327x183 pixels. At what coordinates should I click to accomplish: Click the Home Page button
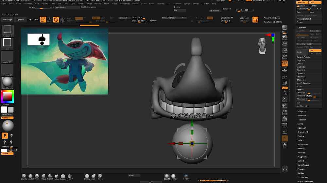(x=7, y=20)
